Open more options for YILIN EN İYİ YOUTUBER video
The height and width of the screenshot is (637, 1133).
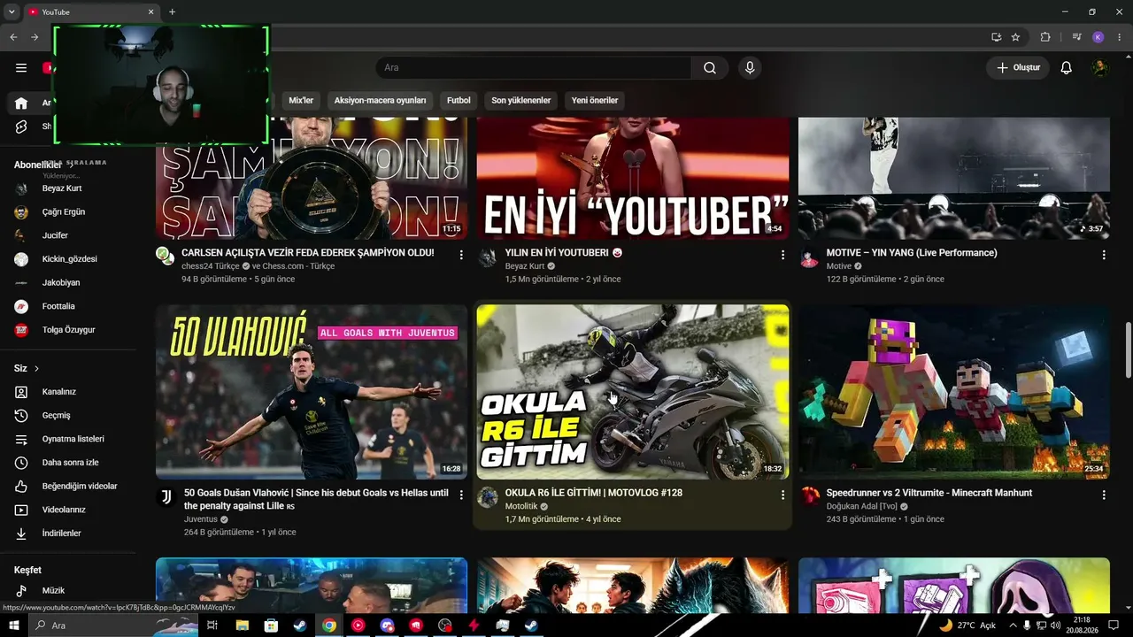[782, 255]
